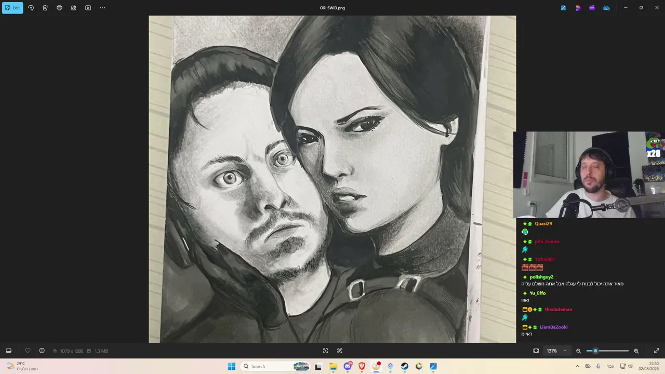Open Steam from the taskbar
This screenshot has width=665, height=374.
(x=404, y=366)
